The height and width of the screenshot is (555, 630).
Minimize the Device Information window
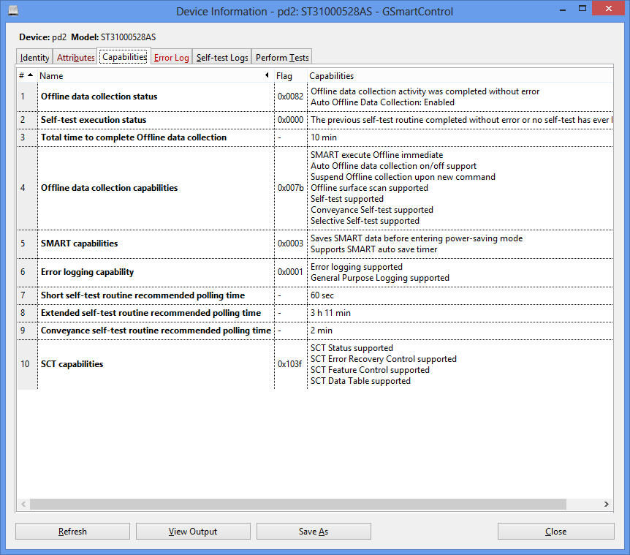click(561, 10)
